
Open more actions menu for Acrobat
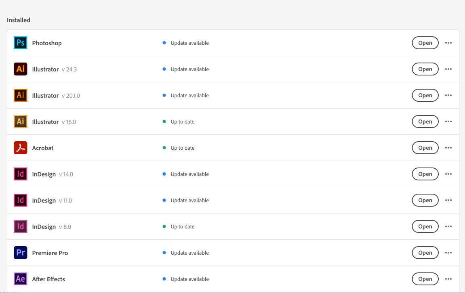coord(448,148)
